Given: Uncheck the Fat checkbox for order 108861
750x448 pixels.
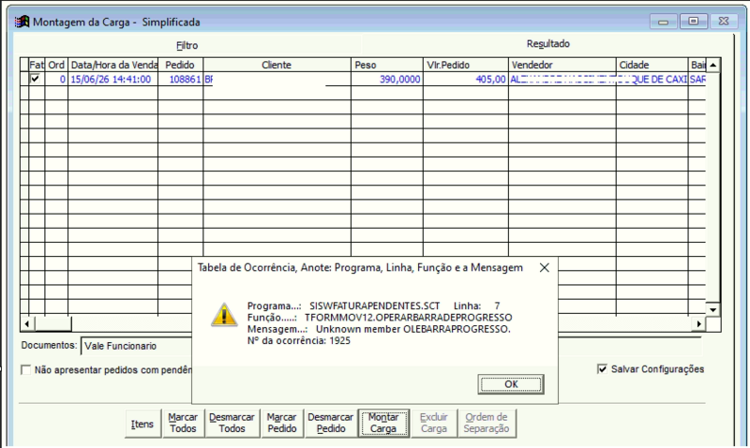Looking at the screenshot, I should [35, 79].
